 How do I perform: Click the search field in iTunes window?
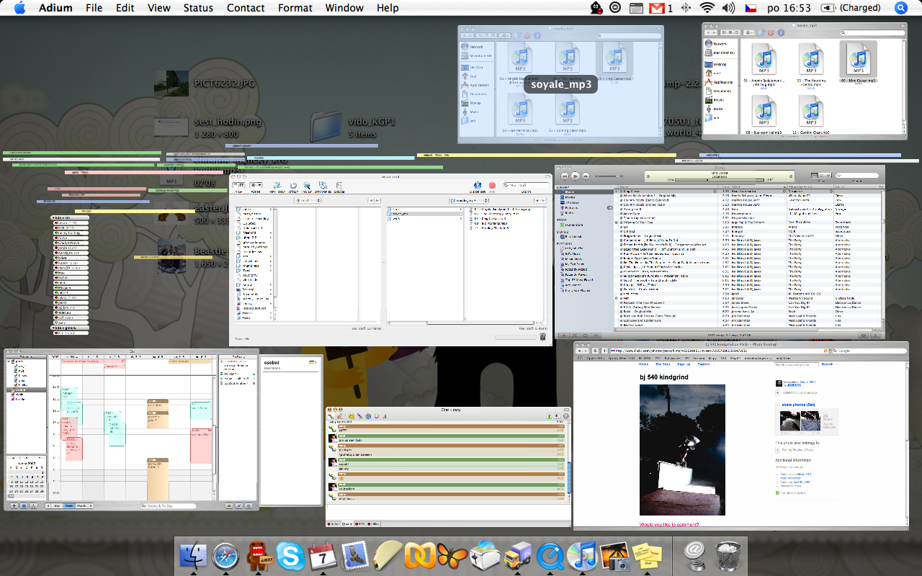point(857,176)
